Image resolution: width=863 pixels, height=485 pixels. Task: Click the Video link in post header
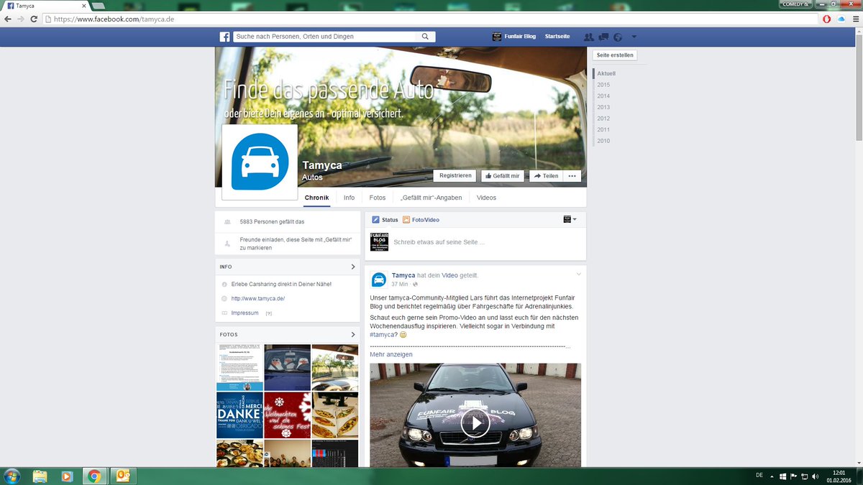(449, 275)
